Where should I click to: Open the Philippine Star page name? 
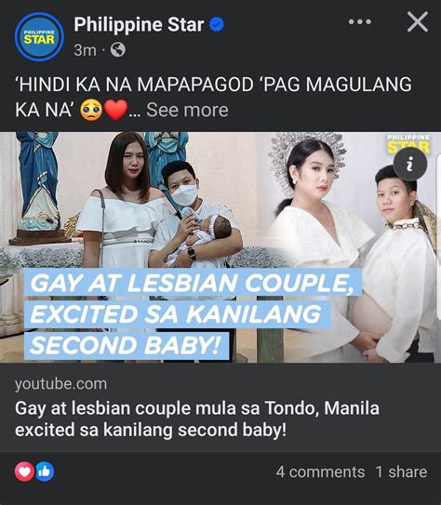coord(139,25)
